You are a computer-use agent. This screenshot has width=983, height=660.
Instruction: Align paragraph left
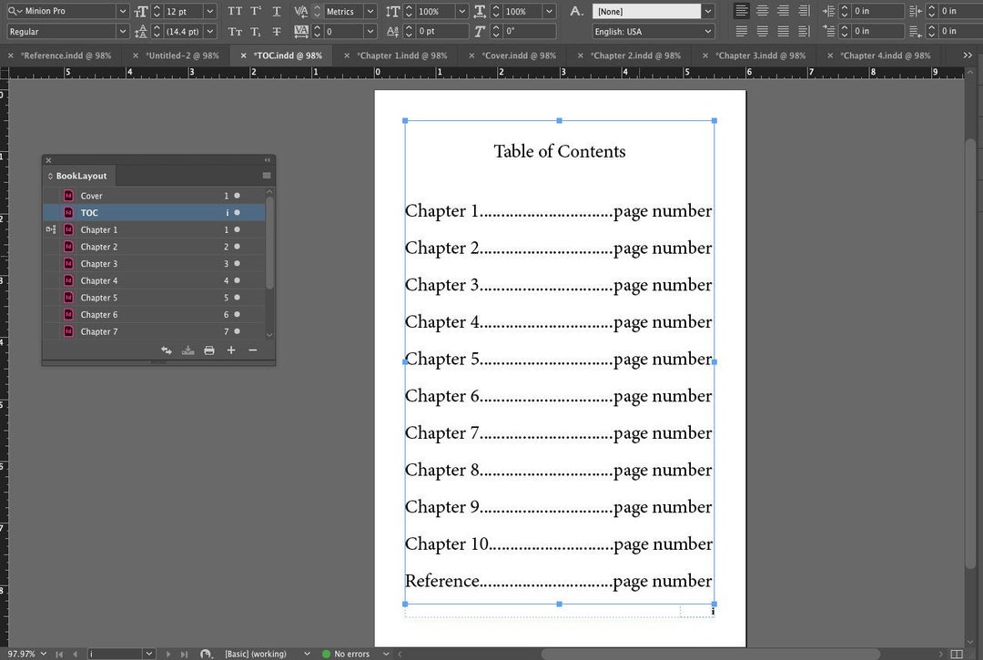click(742, 11)
